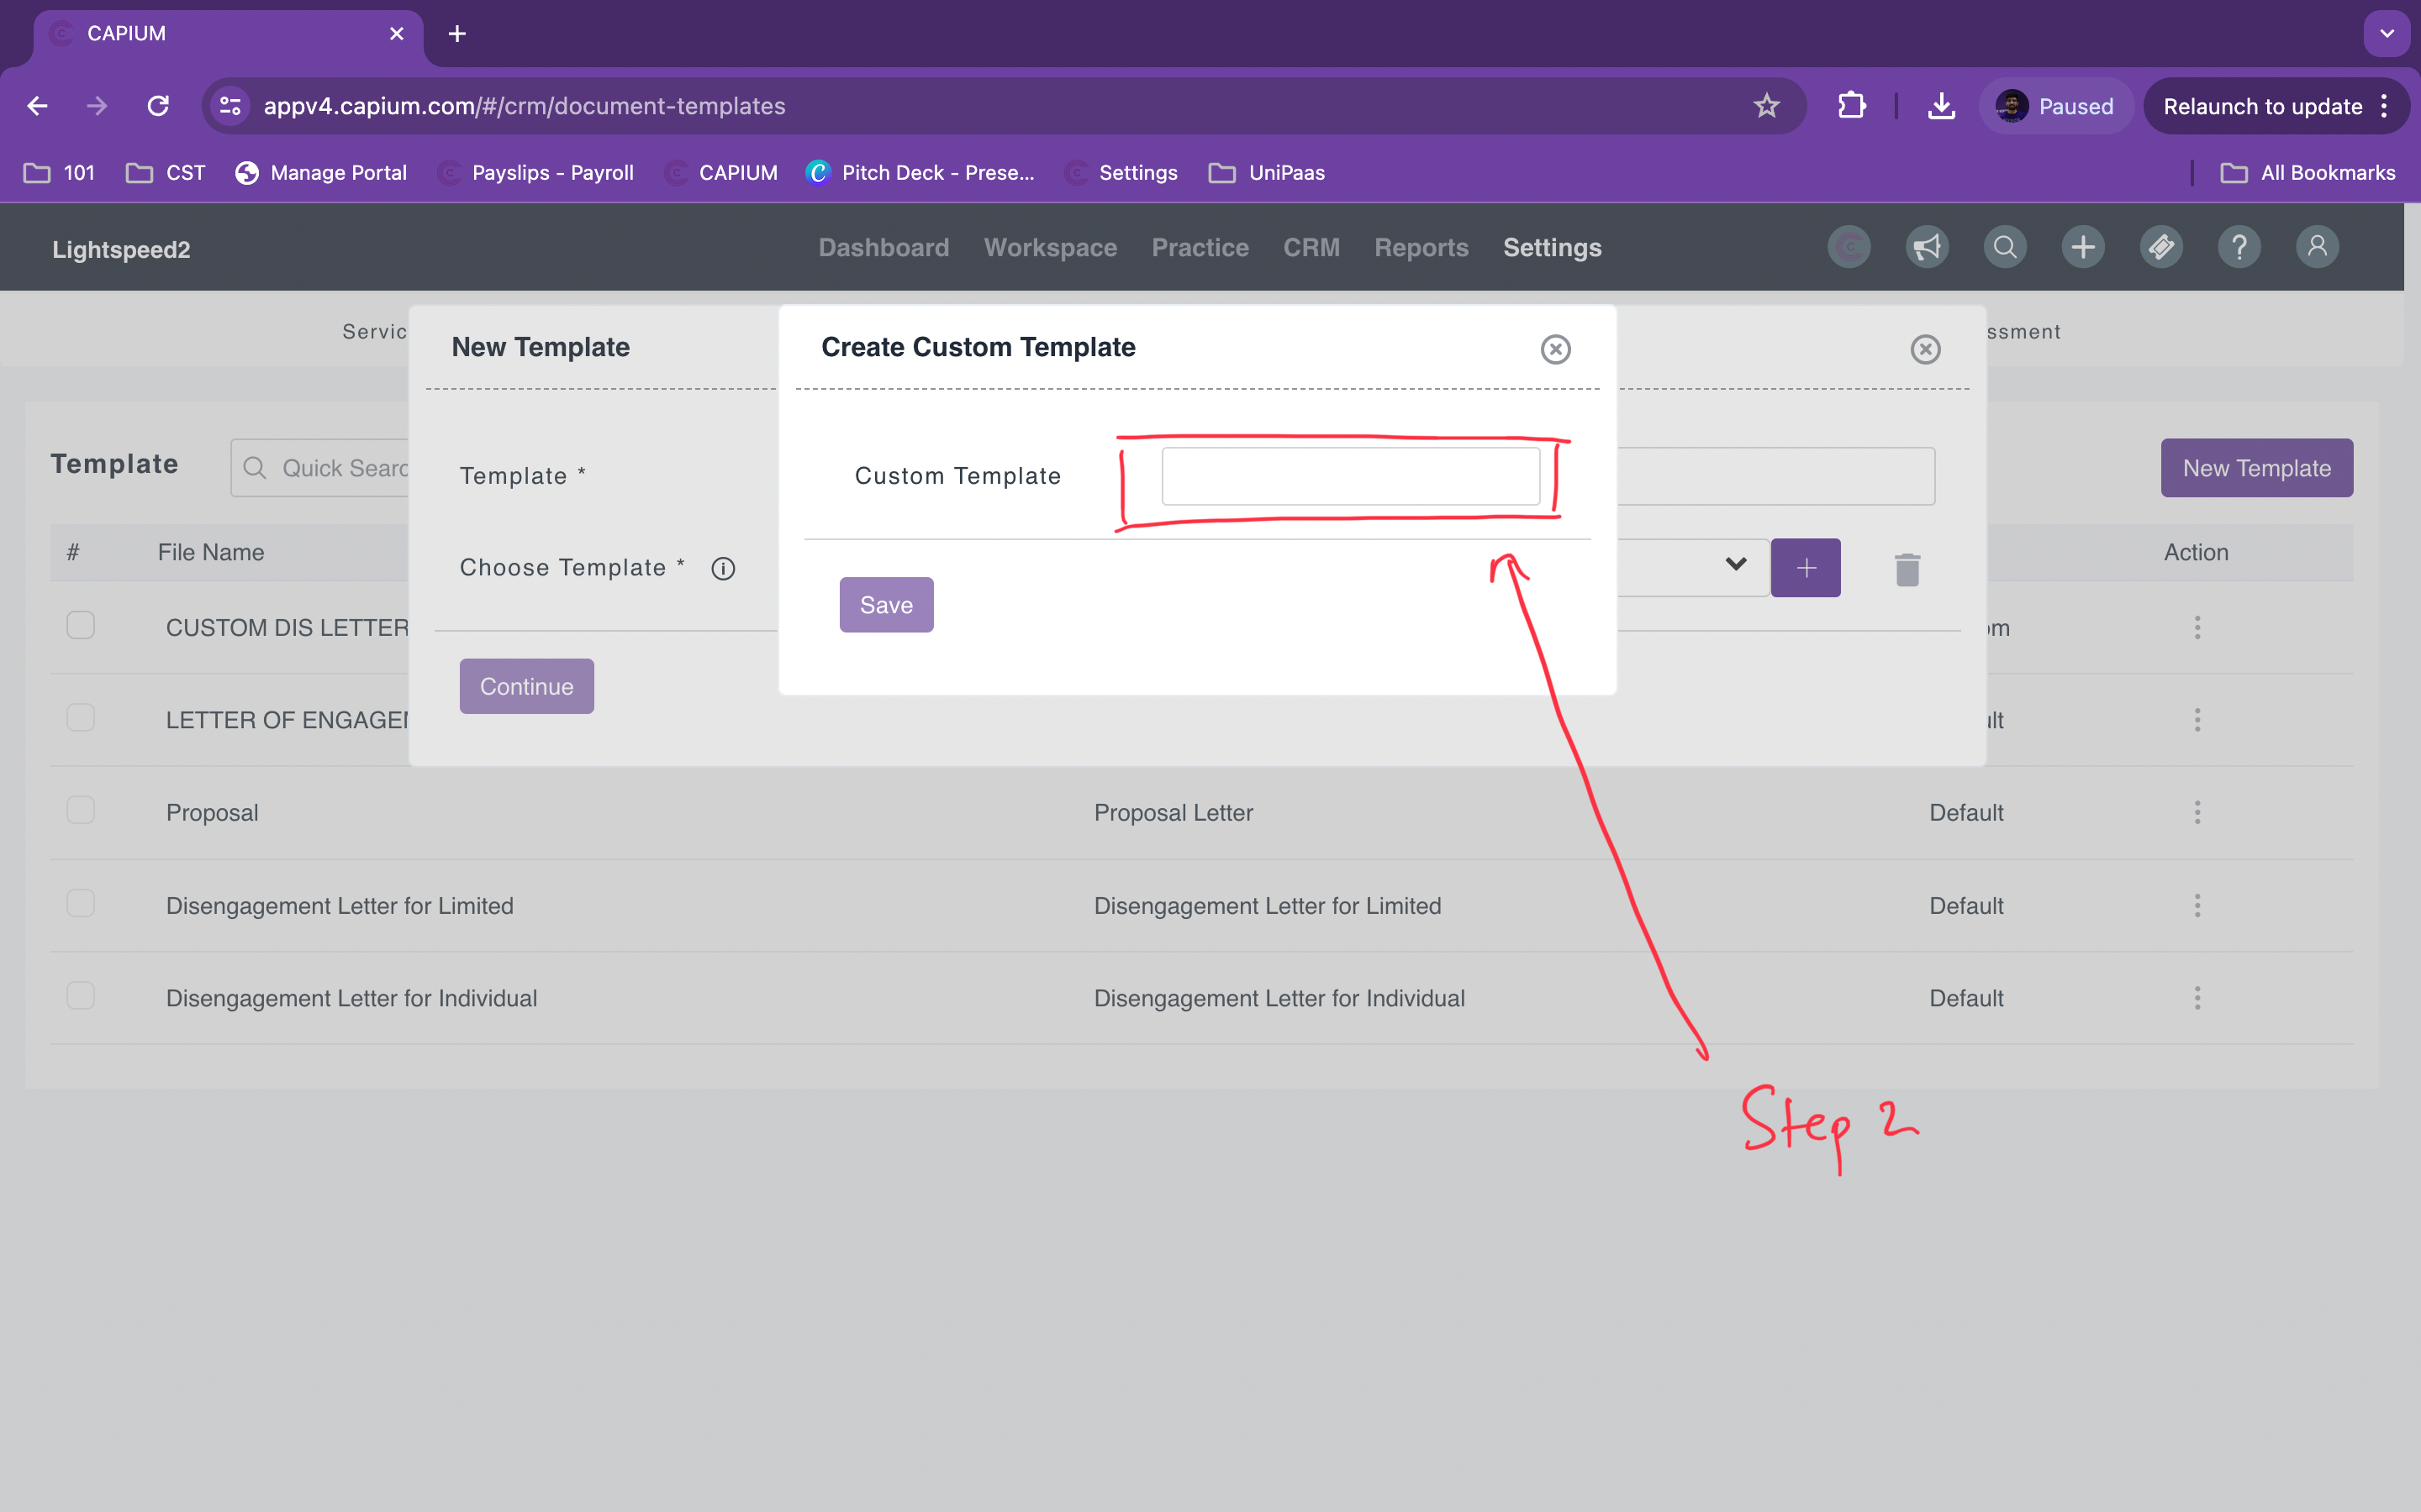Click the Continue button
Image resolution: width=2421 pixels, height=1512 pixels.
tap(526, 686)
